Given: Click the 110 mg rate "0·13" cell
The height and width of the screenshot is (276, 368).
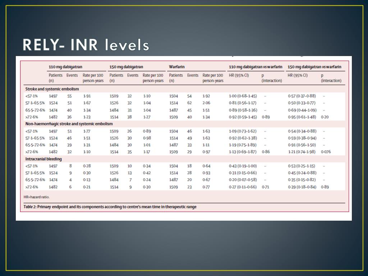Looking at the screenshot, I should [x=87, y=180].
